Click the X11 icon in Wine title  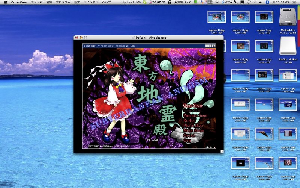click(133, 38)
